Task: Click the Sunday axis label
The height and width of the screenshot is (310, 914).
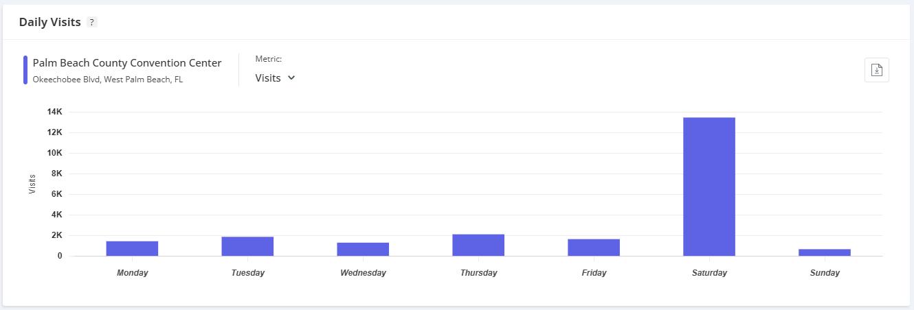Action: (824, 273)
